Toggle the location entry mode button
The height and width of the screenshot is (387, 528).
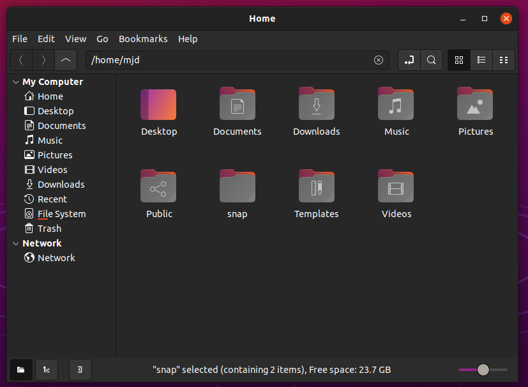click(409, 60)
